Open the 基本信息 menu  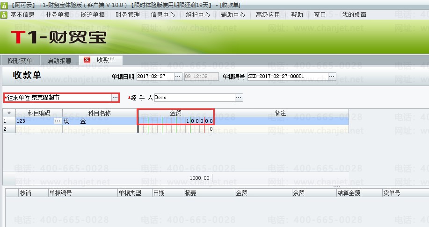coord(22,15)
